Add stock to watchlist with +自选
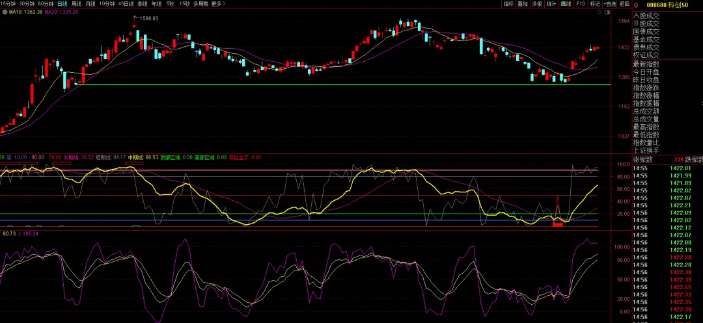 pyautogui.click(x=609, y=4)
